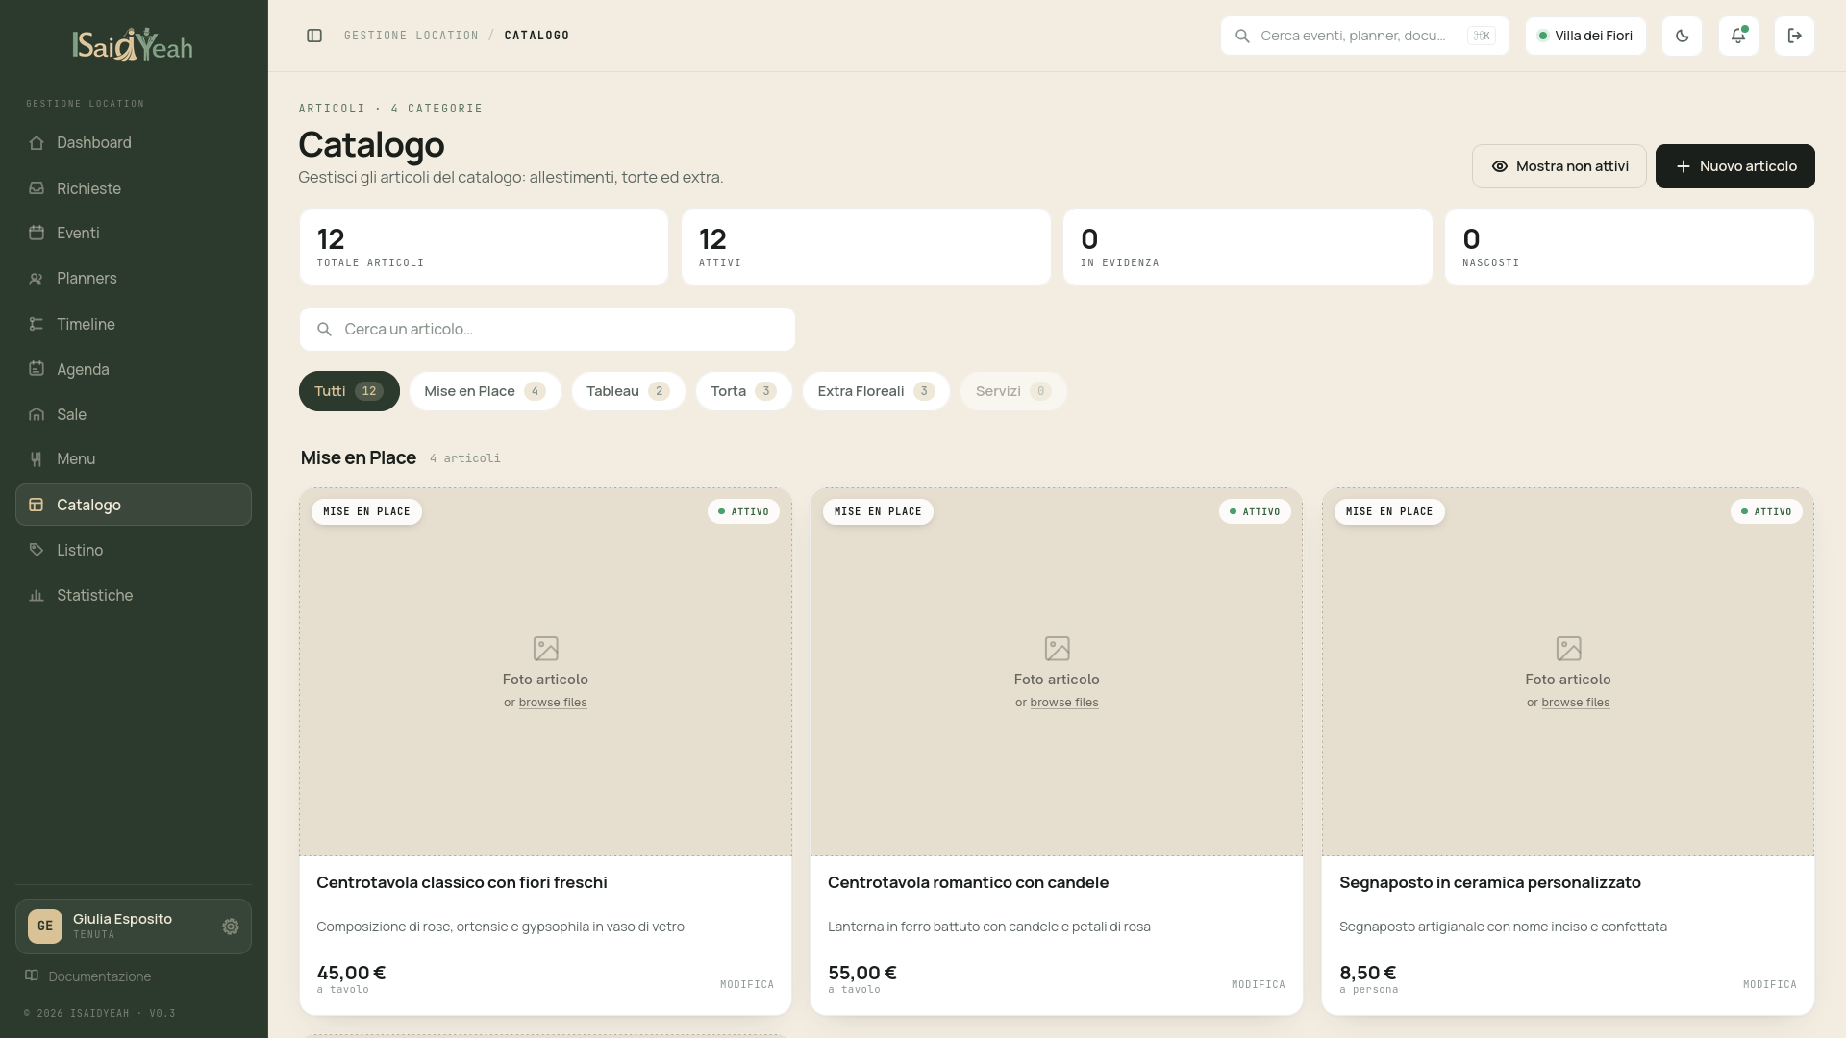Click Modifica on Centrotavola romantico card
Image resolution: width=1846 pixels, height=1038 pixels.
[1259, 984]
